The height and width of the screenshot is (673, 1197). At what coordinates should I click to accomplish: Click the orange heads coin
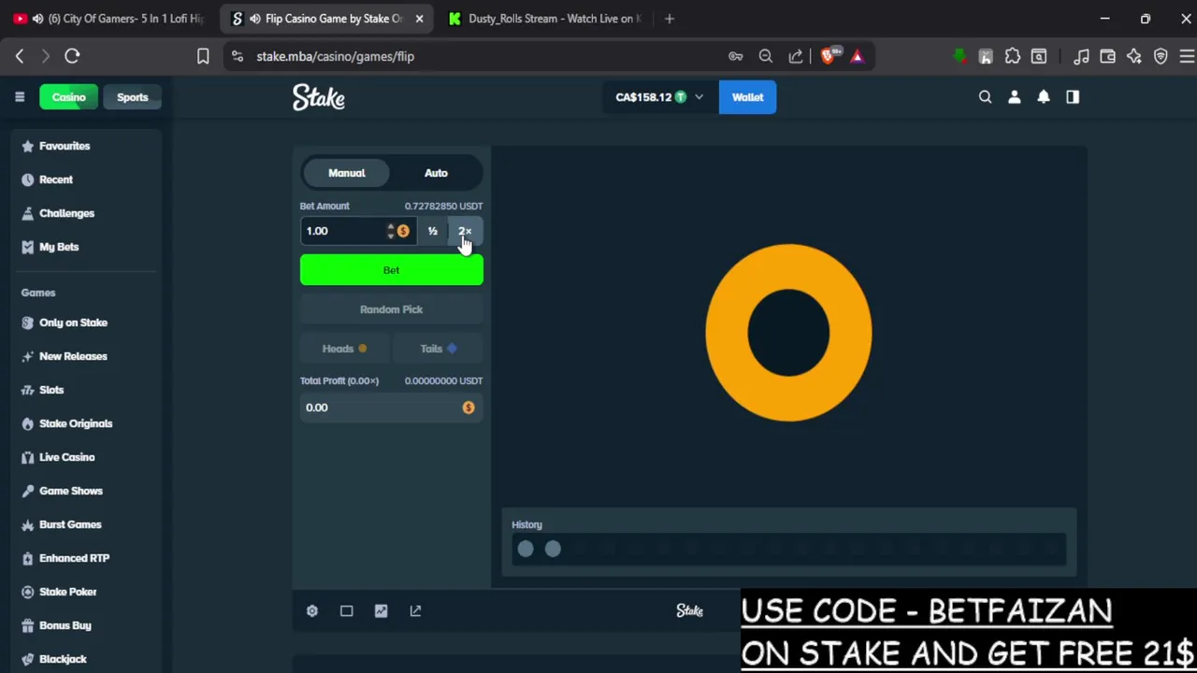tap(788, 333)
